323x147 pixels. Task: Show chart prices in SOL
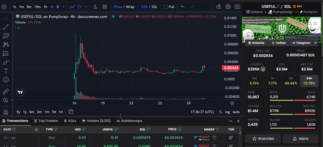(x=154, y=7)
